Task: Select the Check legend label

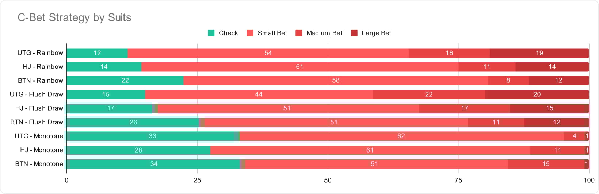Action: pyautogui.click(x=228, y=33)
